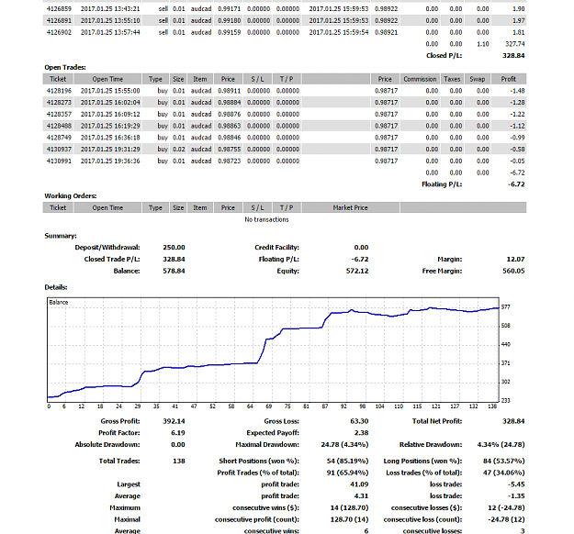Select open trade ticket 4130937

coord(59,150)
